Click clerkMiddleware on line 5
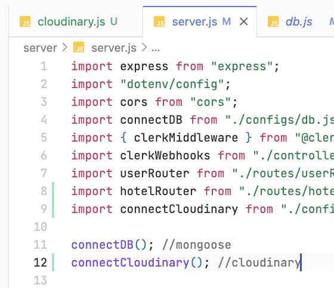 coord(186,137)
